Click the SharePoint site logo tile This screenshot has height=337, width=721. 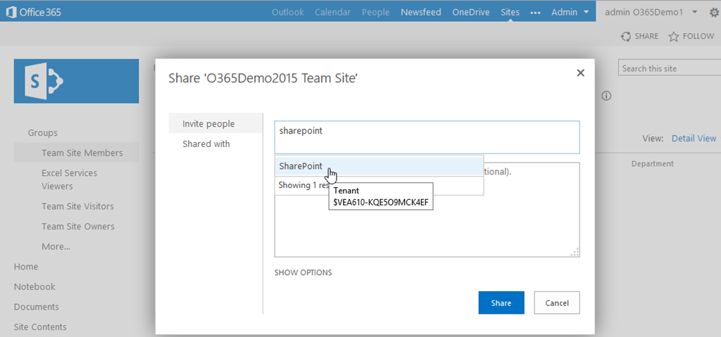click(x=76, y=81)
